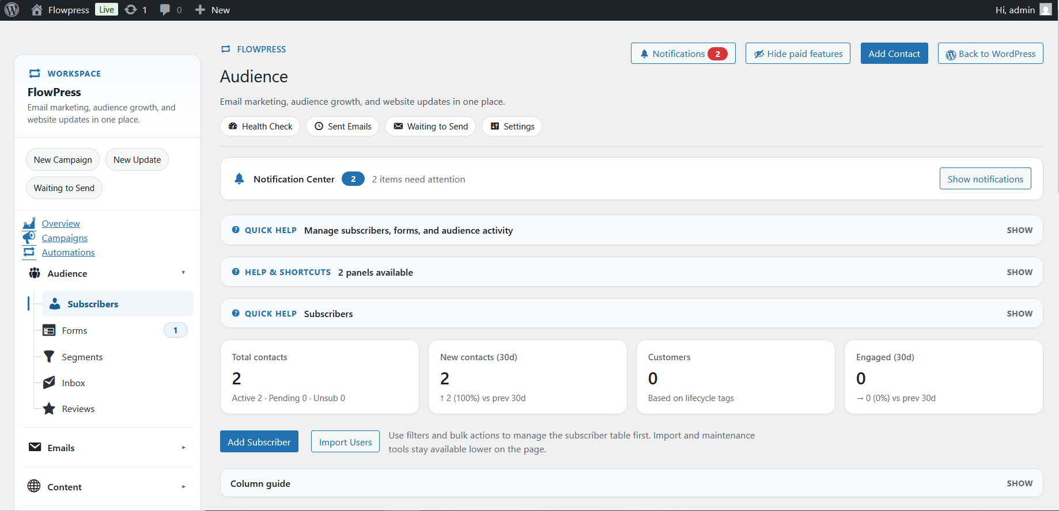Click the Overview chart icon
1059x511 pixels.
point(29,223)
